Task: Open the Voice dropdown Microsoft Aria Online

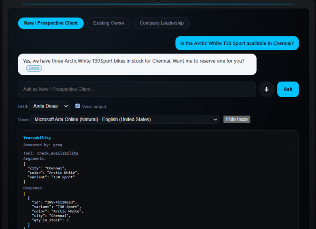Action: (125, 119)
